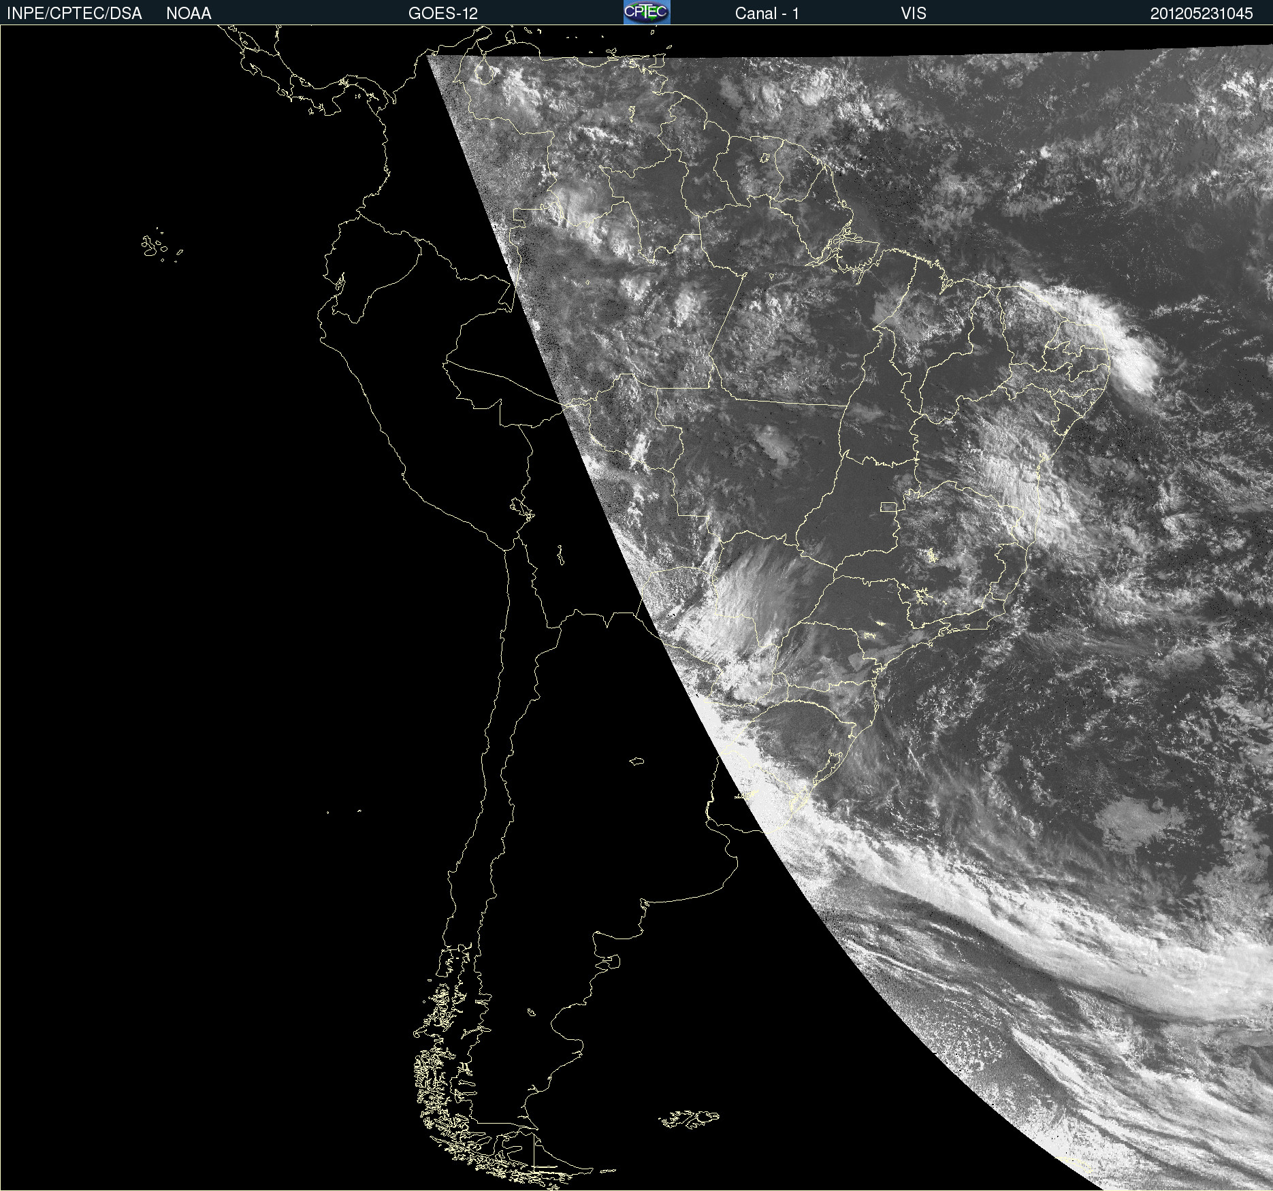Click the INPE/CPTEC/DSA header text
Screen dimensions: 1273x1191
click(74, 14)
